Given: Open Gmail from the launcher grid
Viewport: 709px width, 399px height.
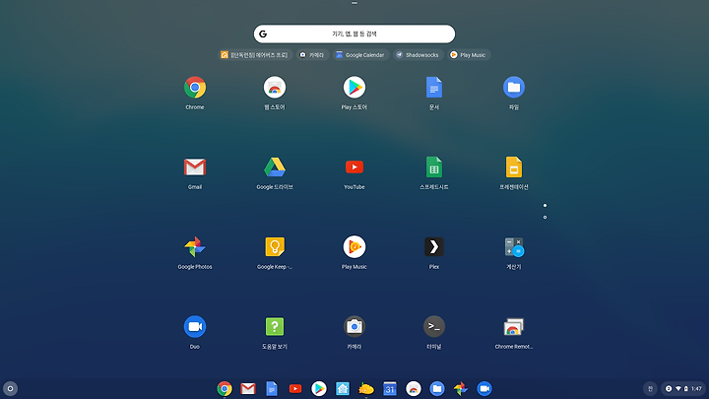Looking at the screenshot, I should 195,167.
